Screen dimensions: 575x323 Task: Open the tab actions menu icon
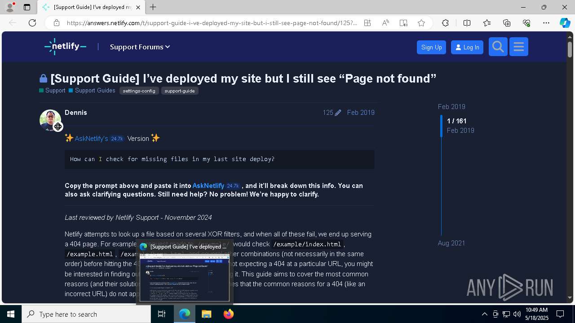point(27,7)
